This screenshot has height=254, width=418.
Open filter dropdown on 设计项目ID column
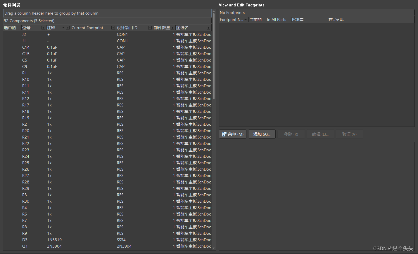click(x=150, y=28)
